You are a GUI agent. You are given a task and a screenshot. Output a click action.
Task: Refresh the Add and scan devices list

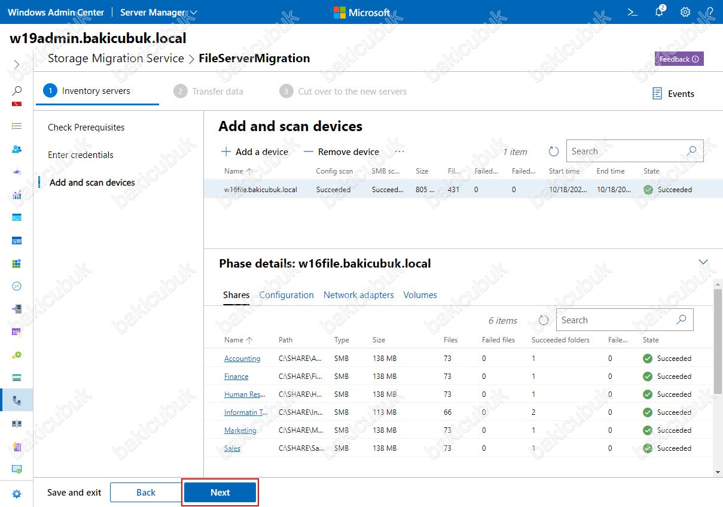554,151
